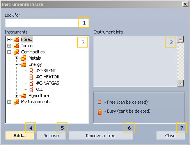Collapse the Commodities tree node
The height and width of the screenshot is (145, 190).
(9, 52)
